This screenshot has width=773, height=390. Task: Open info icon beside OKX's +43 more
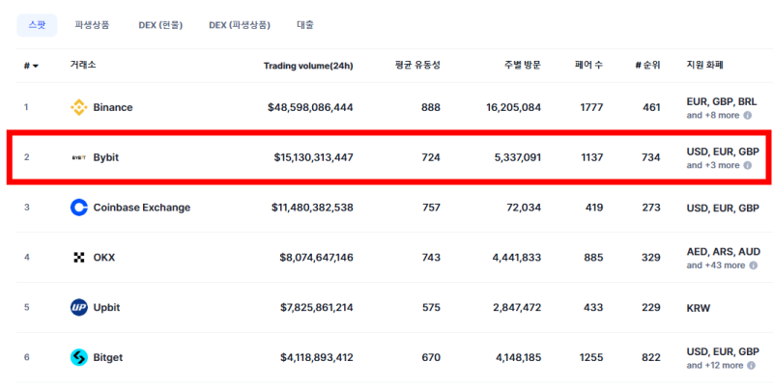pyautogui.click(x=754, y=265)
